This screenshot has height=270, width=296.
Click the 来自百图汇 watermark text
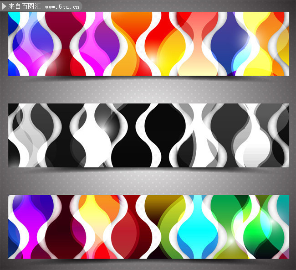coord(25,6)
